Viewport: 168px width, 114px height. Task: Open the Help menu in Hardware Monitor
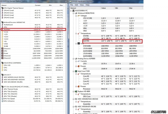coord(87,5)
